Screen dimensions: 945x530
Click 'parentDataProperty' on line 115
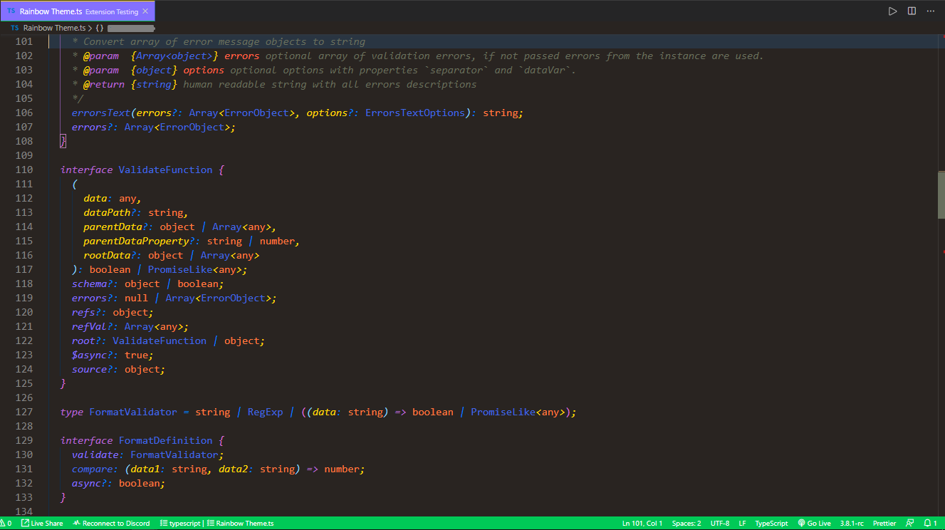(136, 241)
